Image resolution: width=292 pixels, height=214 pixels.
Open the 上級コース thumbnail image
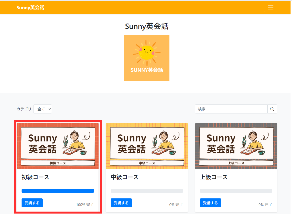click(x=236, y=146)
